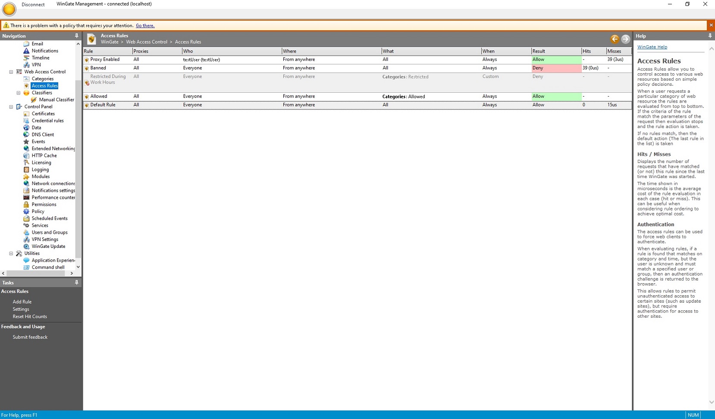Viewport: 715px width, 419px height.
Task: Select the Allowed rule row
Action: click(x=357, y=97)
